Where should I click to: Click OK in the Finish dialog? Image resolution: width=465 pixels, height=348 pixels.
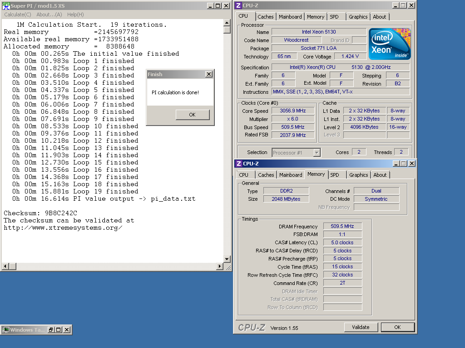click(193, 115)
